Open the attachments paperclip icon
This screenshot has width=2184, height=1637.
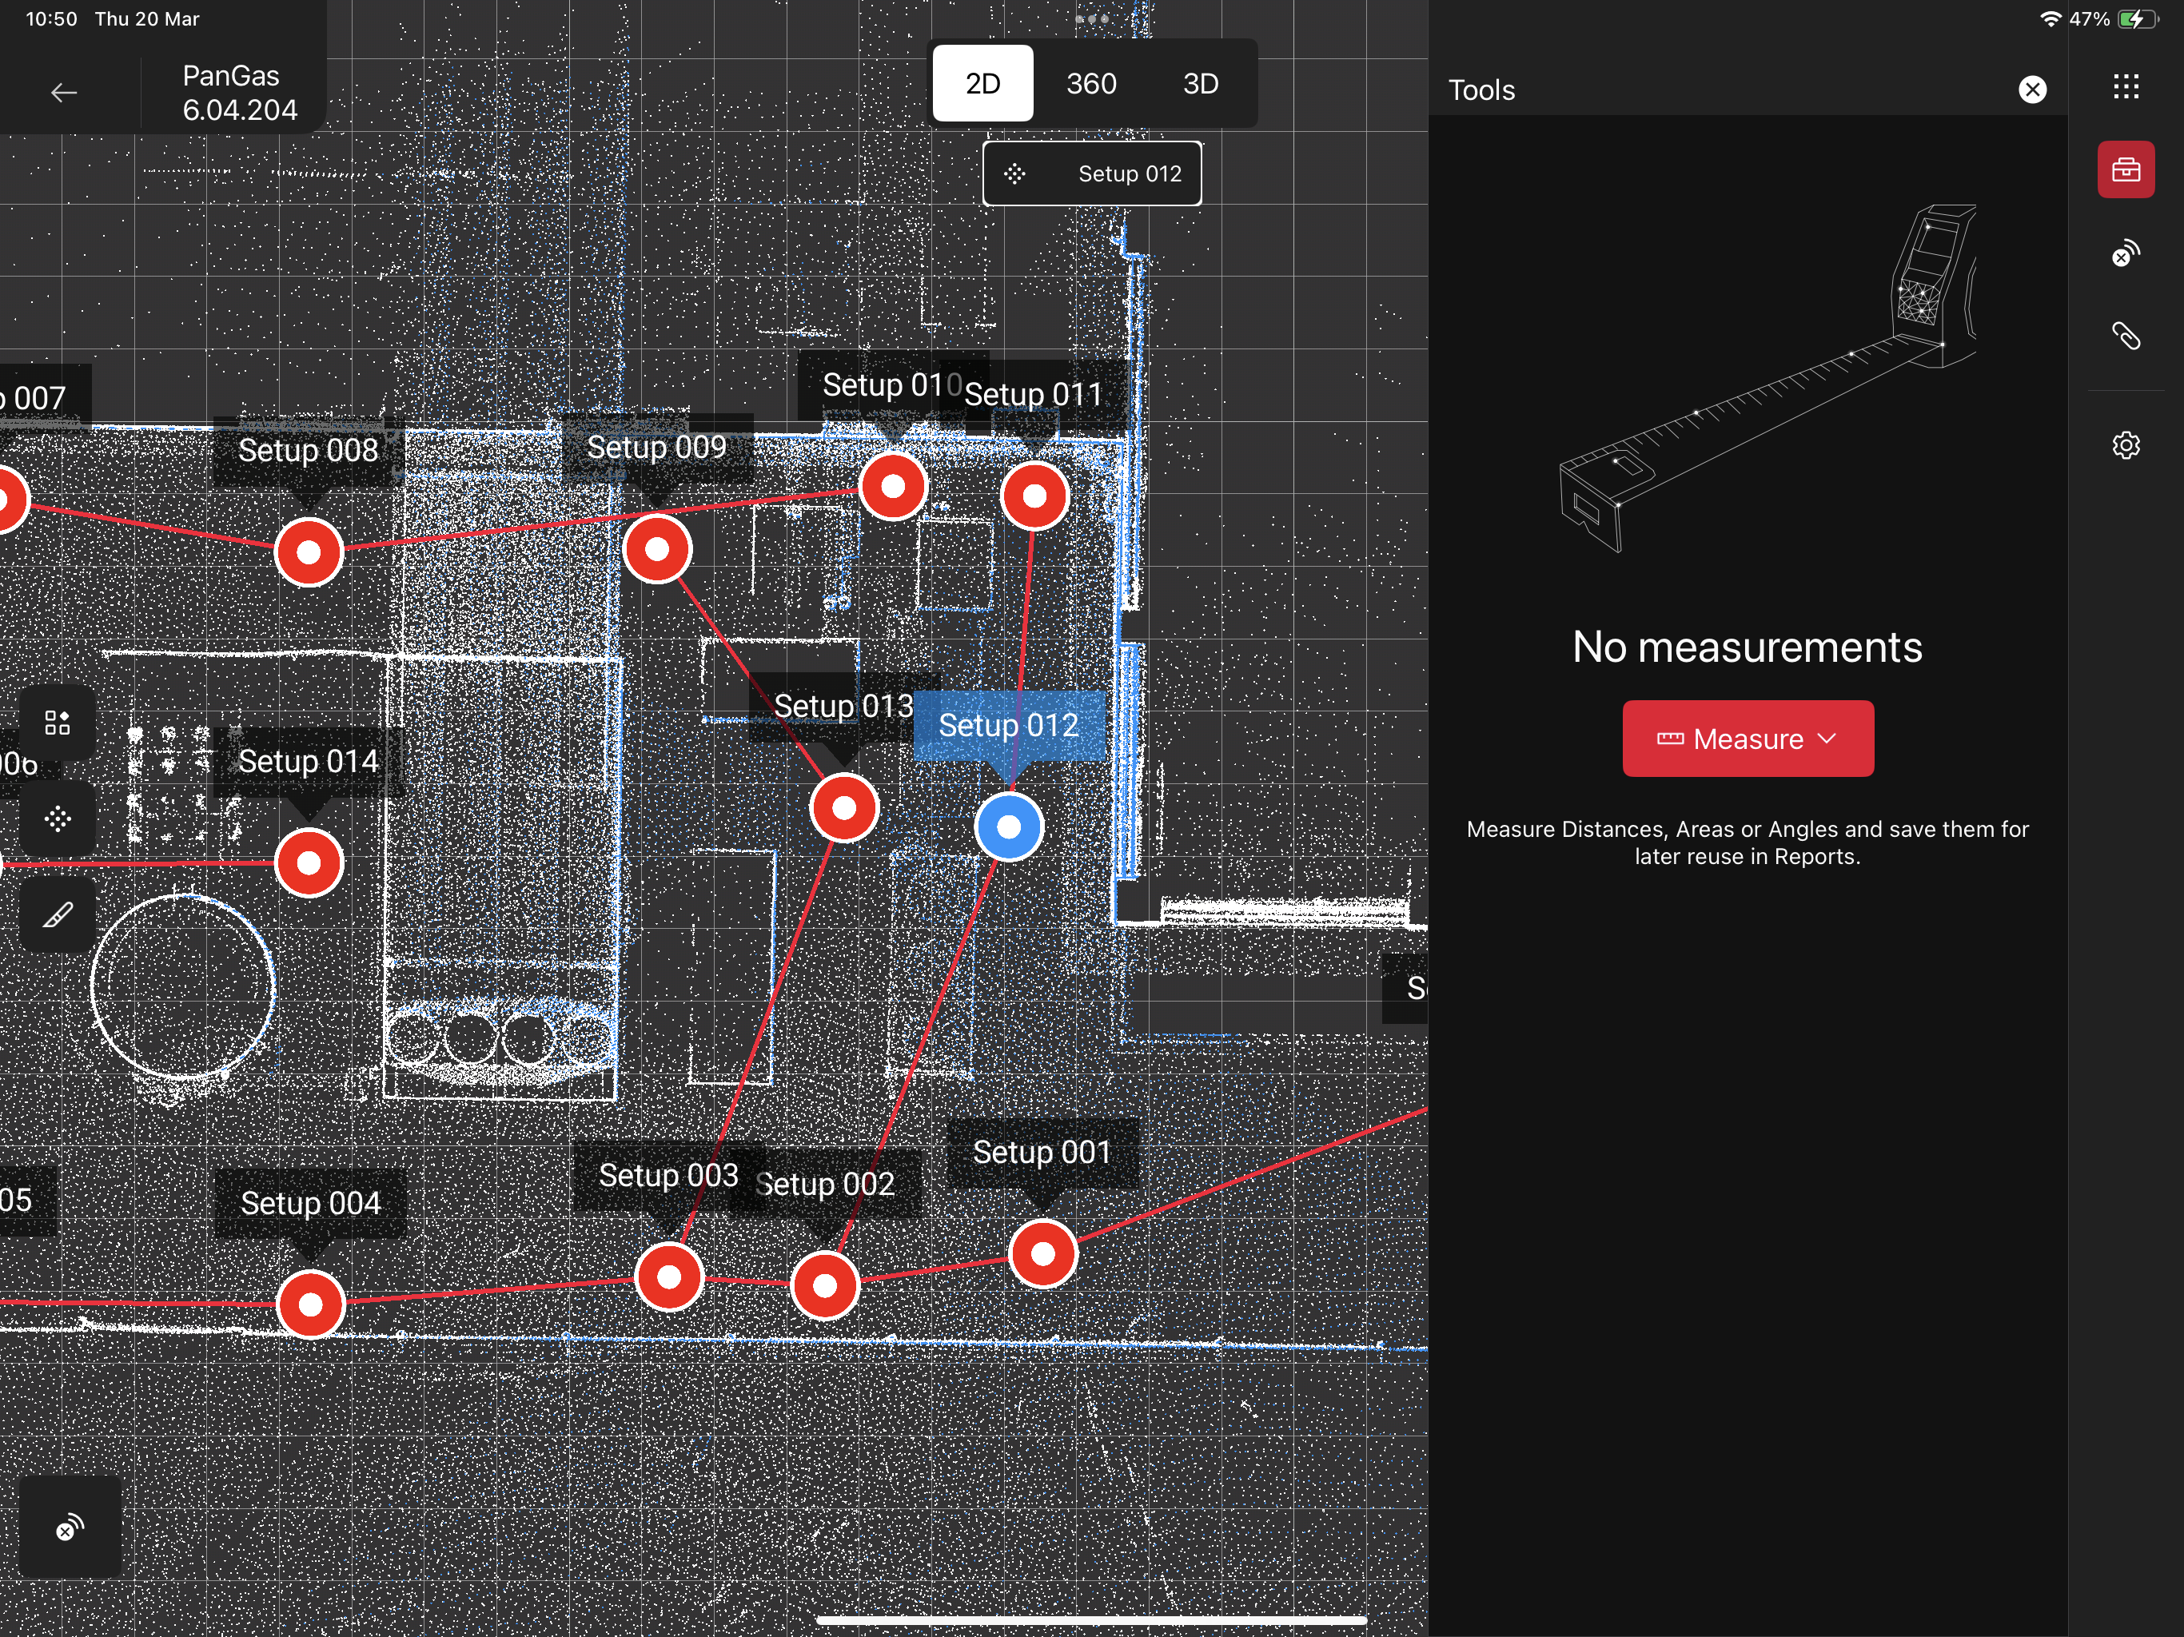point(2125,337)
